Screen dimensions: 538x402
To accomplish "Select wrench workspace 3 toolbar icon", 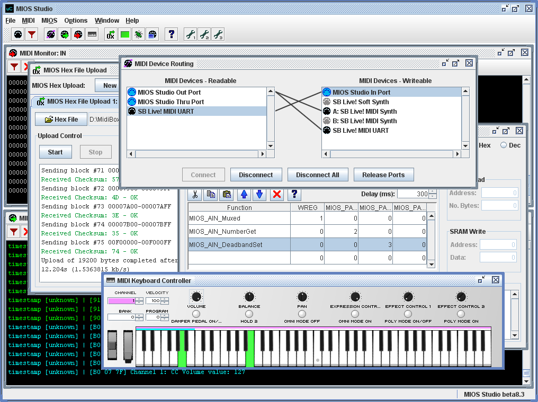I will pos(218,34).
